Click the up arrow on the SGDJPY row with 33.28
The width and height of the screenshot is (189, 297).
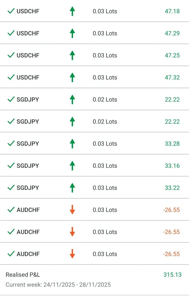72,144
